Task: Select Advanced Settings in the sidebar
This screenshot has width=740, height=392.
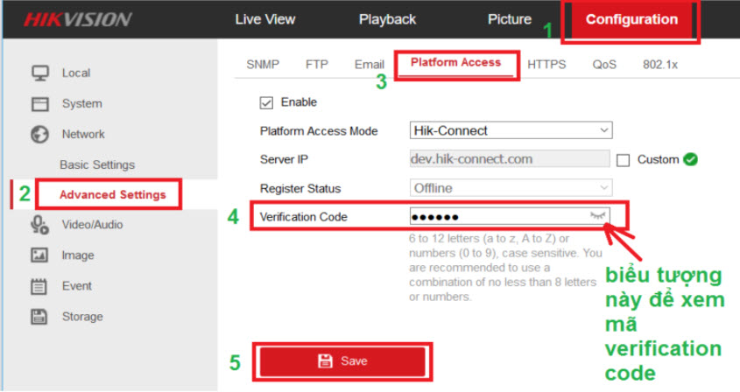Action: [x=112, y=194]
